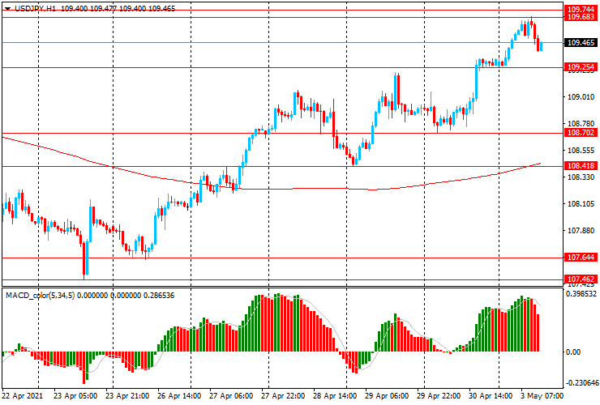Click the 108.105 price scale value
Screen dimensions: 600x405
tap(581, 204)
